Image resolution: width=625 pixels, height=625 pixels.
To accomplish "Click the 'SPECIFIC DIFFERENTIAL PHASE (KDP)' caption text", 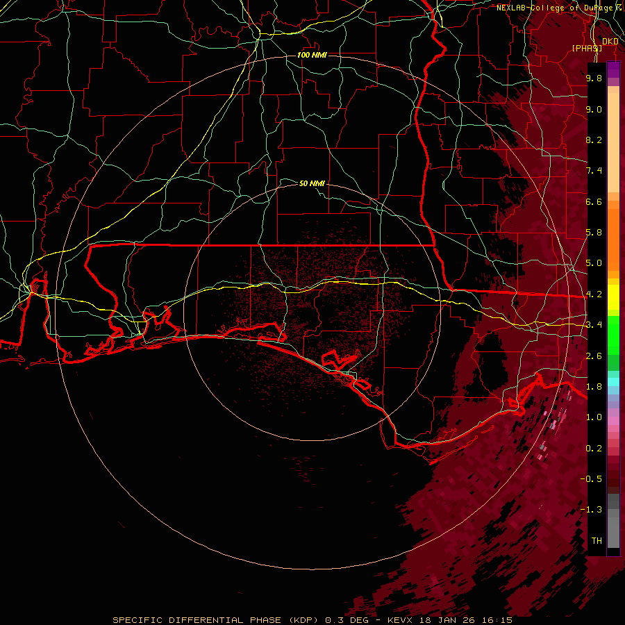I will [x=215, y=620].
